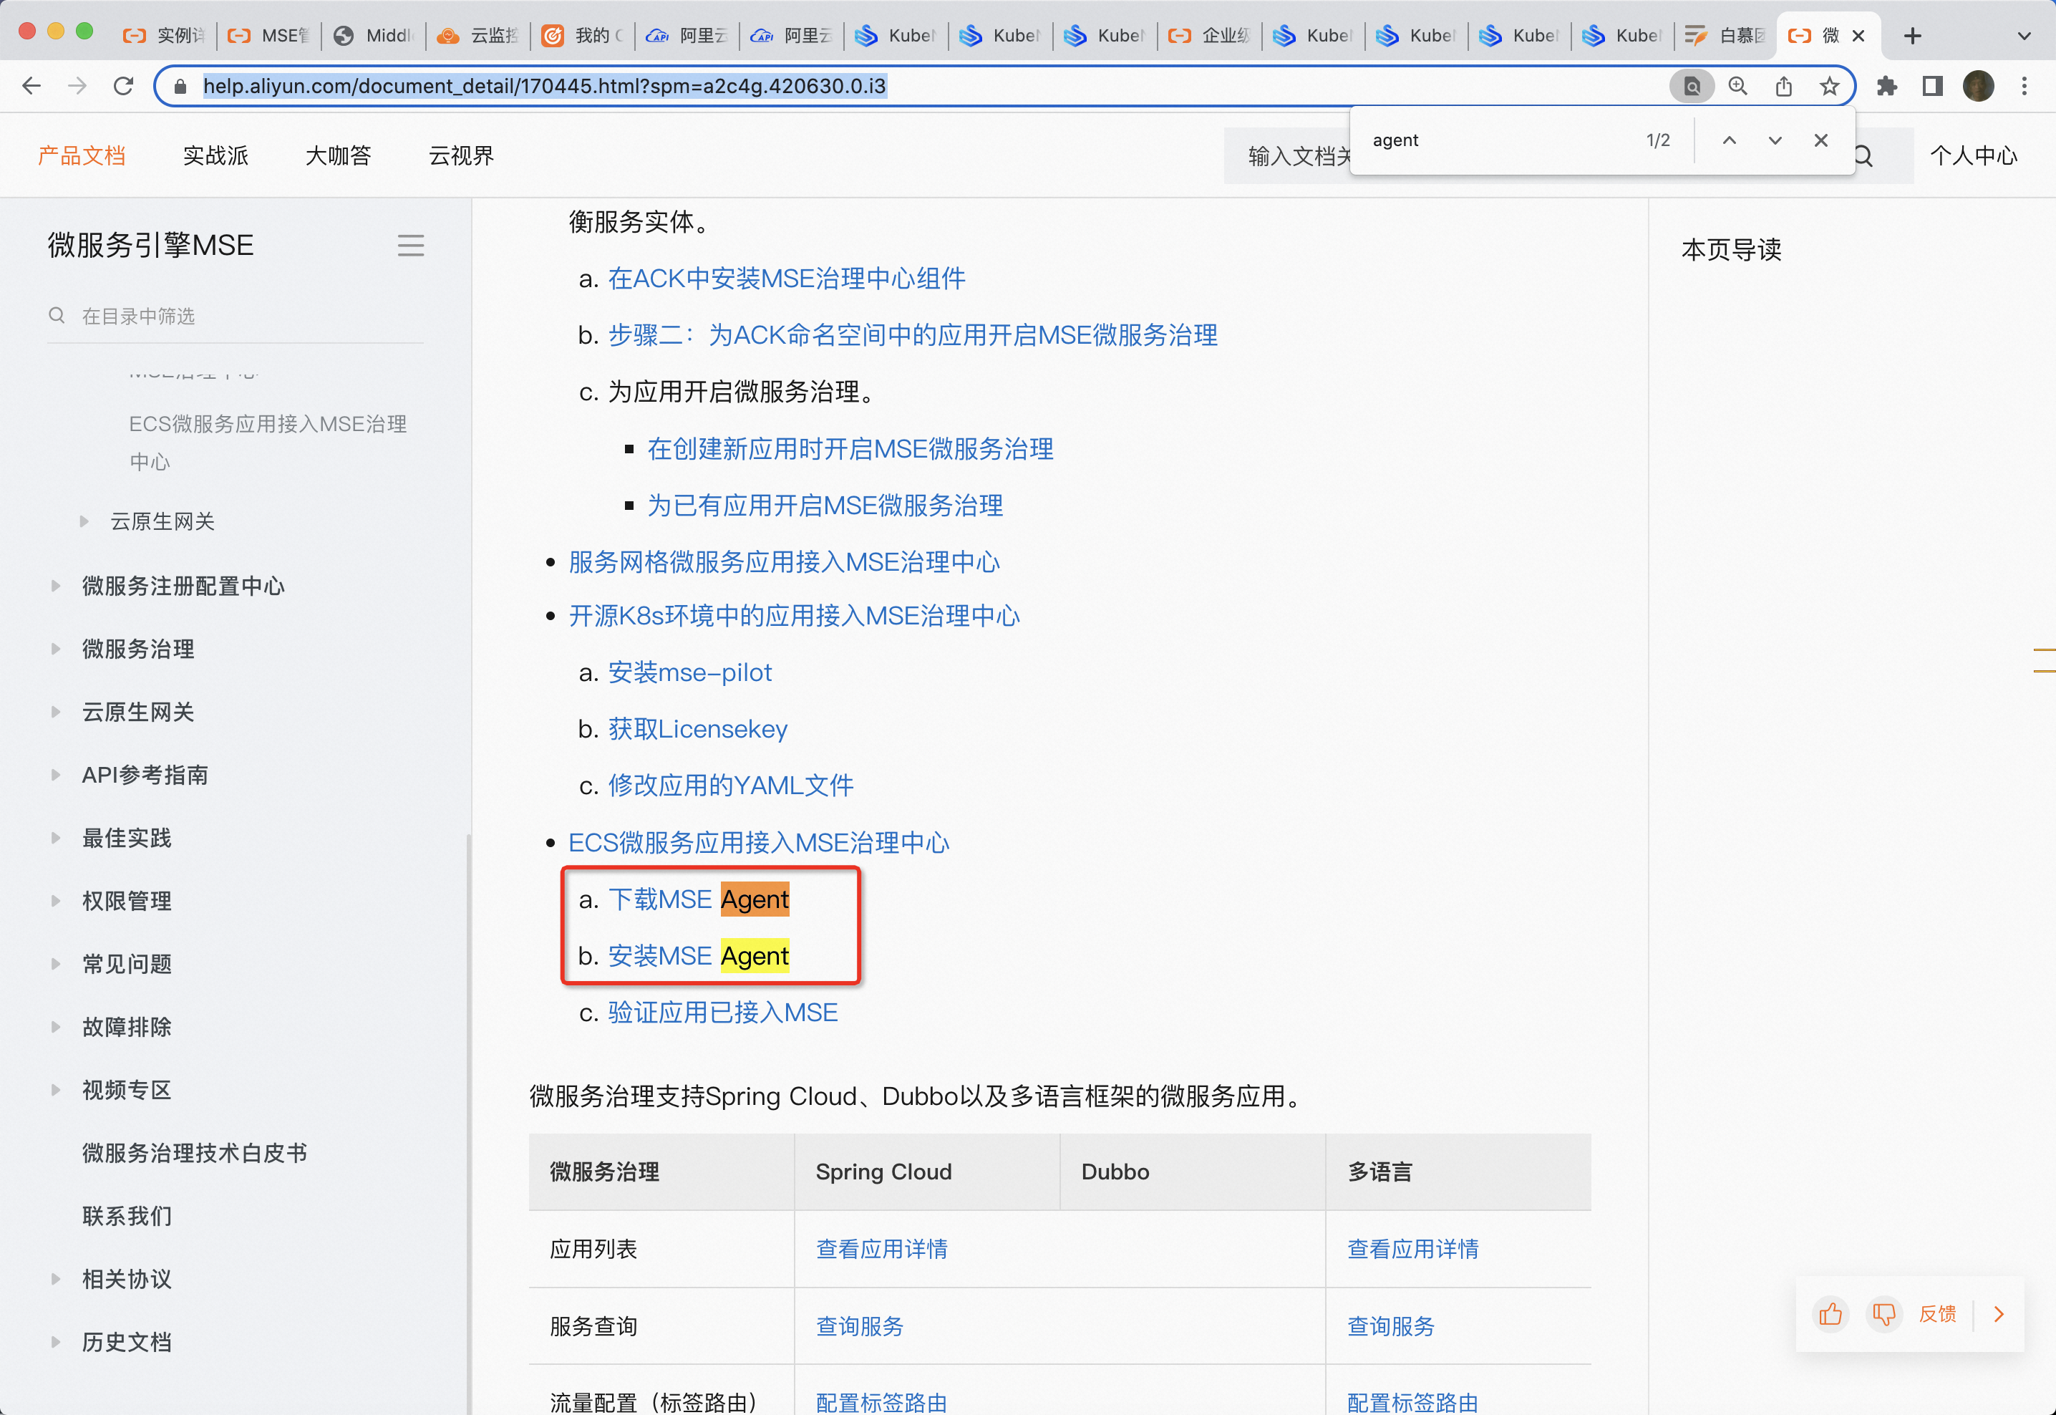Open 个人中心 link

click(1973, 156)
